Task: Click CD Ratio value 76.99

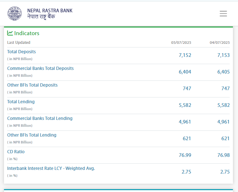Action: click(185, 155)
